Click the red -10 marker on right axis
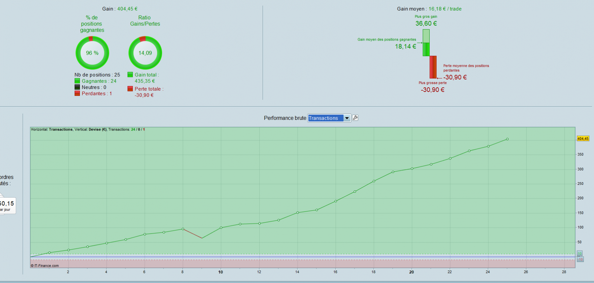This screenshot has width=594, height=283. [x=580, y=259]
